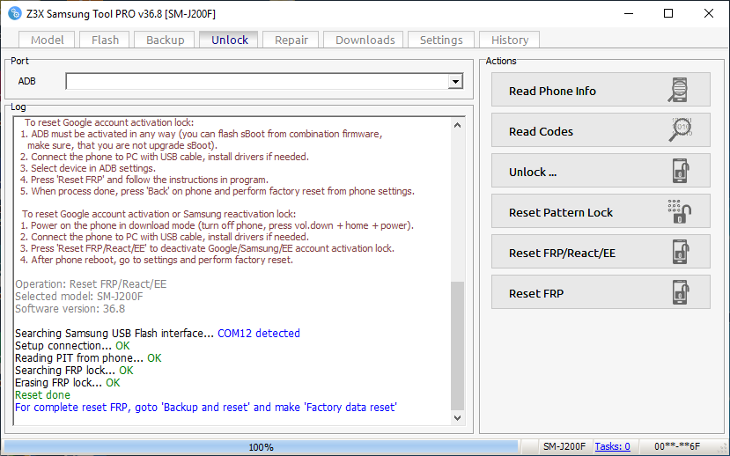
Task: Click the log scrollbar up arrow
Action: (457, 125)
